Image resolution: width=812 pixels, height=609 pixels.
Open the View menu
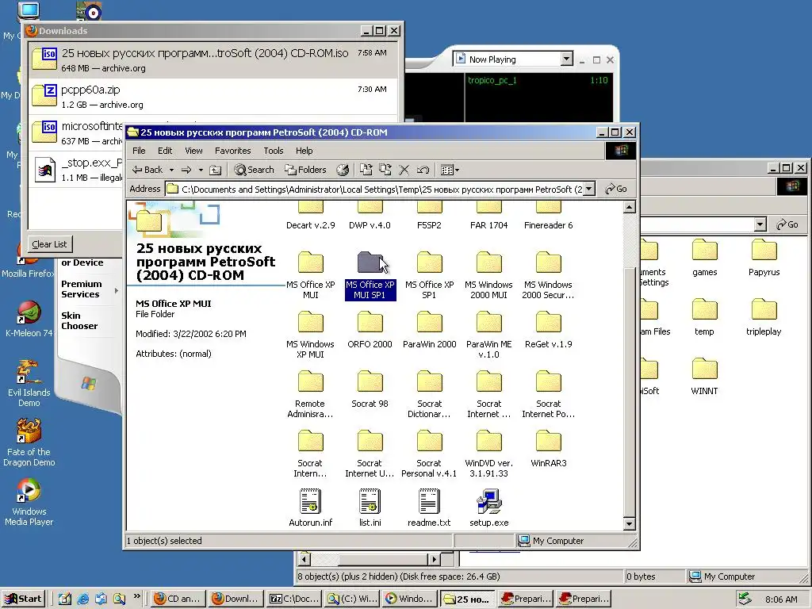pos(193,151)
